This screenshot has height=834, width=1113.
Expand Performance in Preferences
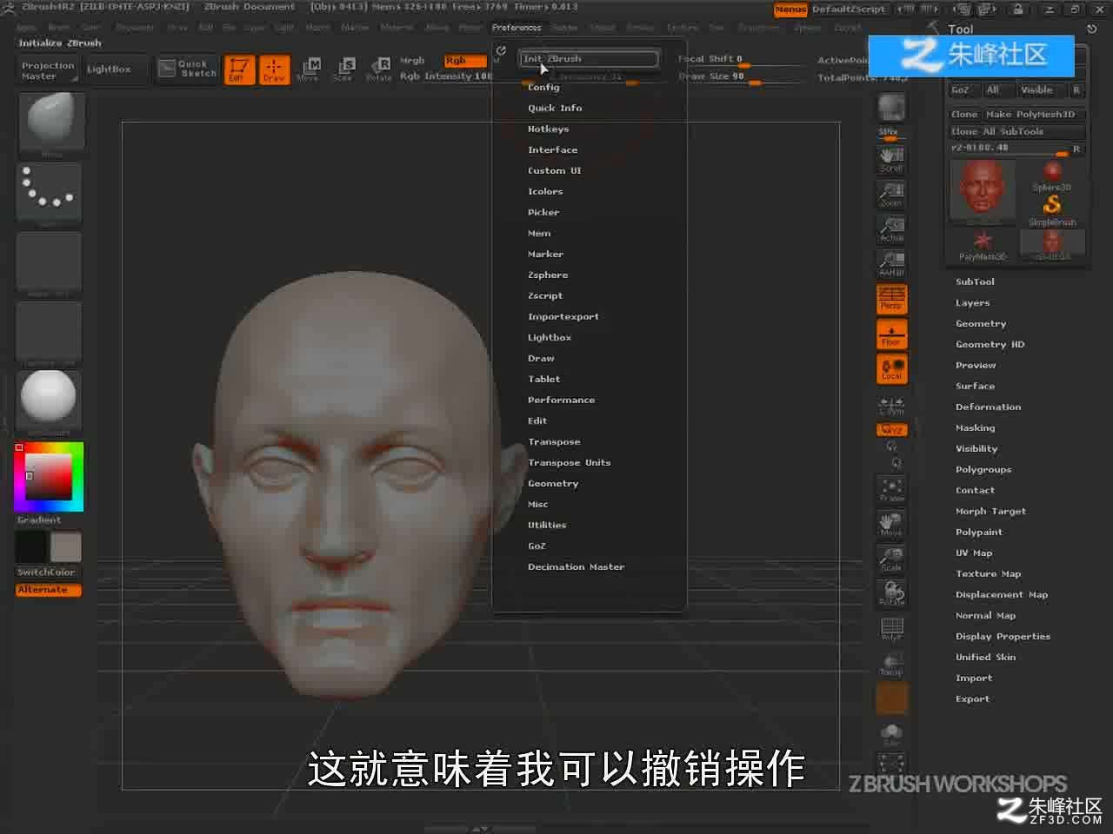[561, 400]
